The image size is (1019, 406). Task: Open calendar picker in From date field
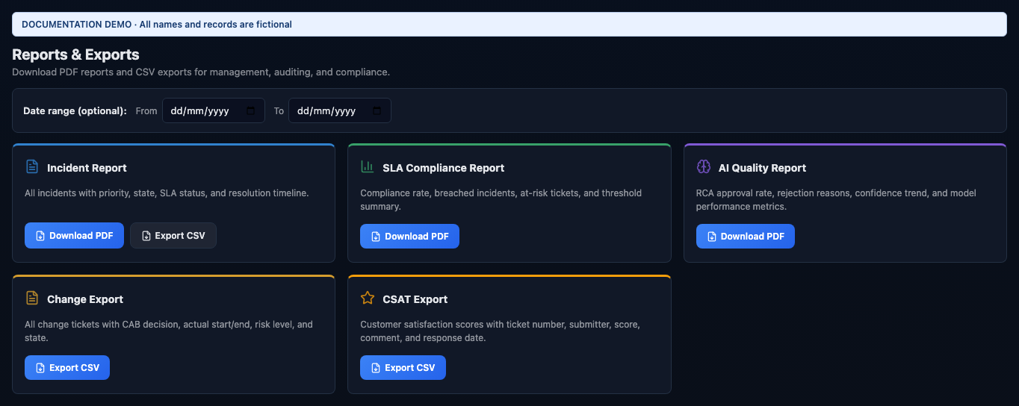(250, 110)
